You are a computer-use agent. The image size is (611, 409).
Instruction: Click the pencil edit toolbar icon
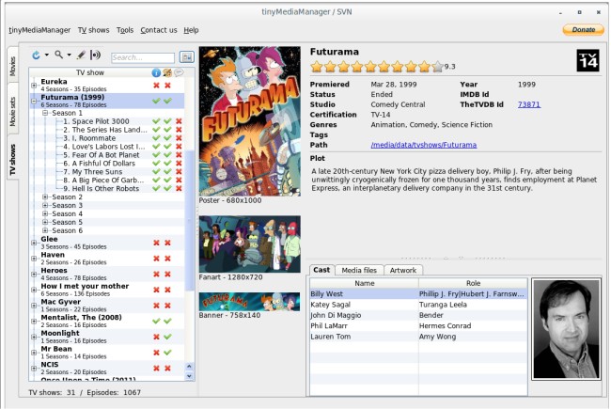pos(81,55)
